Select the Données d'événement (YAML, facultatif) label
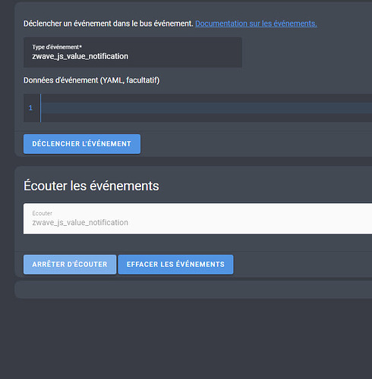372x379 pixels. coord(92,80)
